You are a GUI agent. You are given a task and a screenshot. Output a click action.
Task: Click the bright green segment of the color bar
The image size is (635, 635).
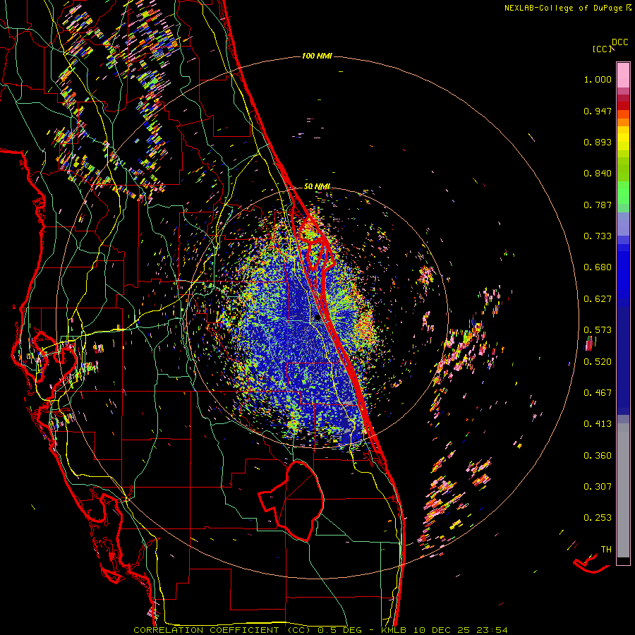click(623, 193)
